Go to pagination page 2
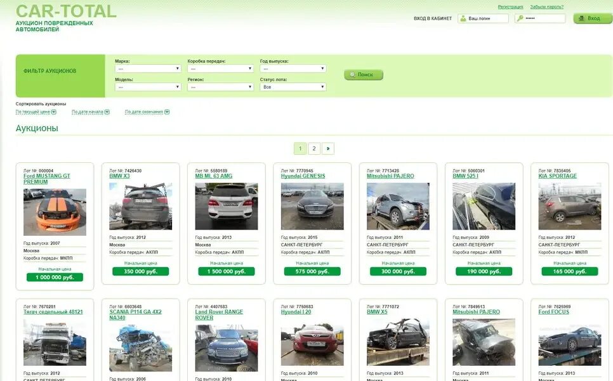The width and height of the screenshot is (613, 381). click(314, 148)
